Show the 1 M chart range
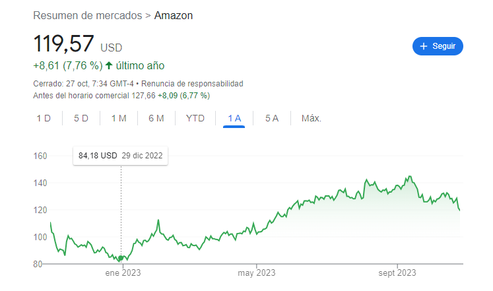The image size is (493, 291). pos(119,118)
